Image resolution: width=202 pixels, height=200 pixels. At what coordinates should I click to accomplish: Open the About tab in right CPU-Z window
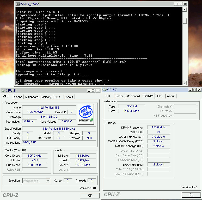tap(170, 96)
